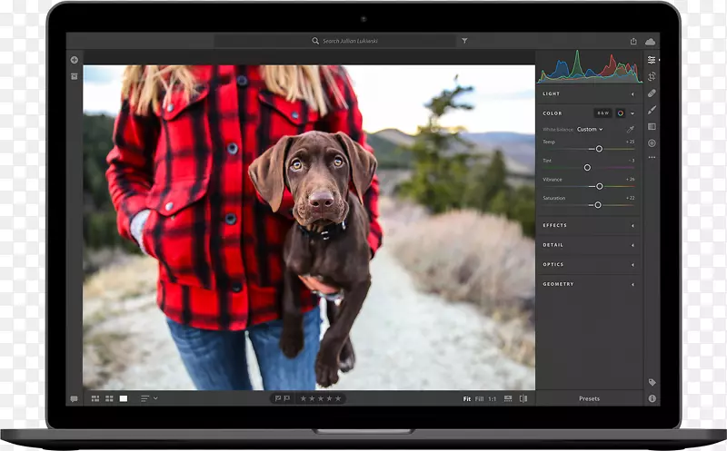Click the Vibrance value +26
Image resolution: width=727 pixels, height=451 pixels.
(630, 179)
